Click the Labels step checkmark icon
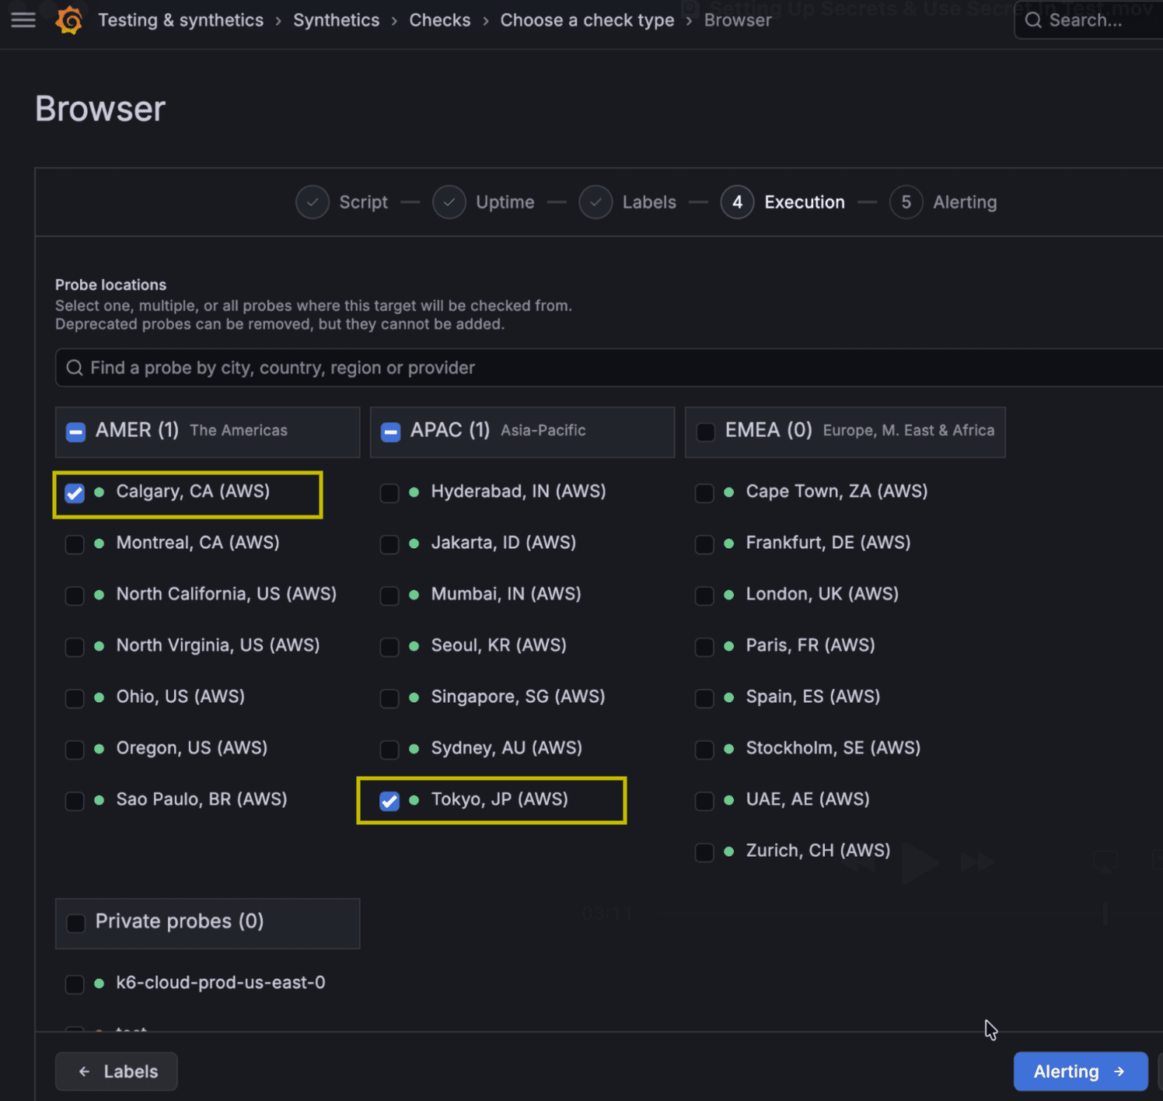Image resolution: width=1163 pixels, height=1101 pixels. click(x=595, y=201)
